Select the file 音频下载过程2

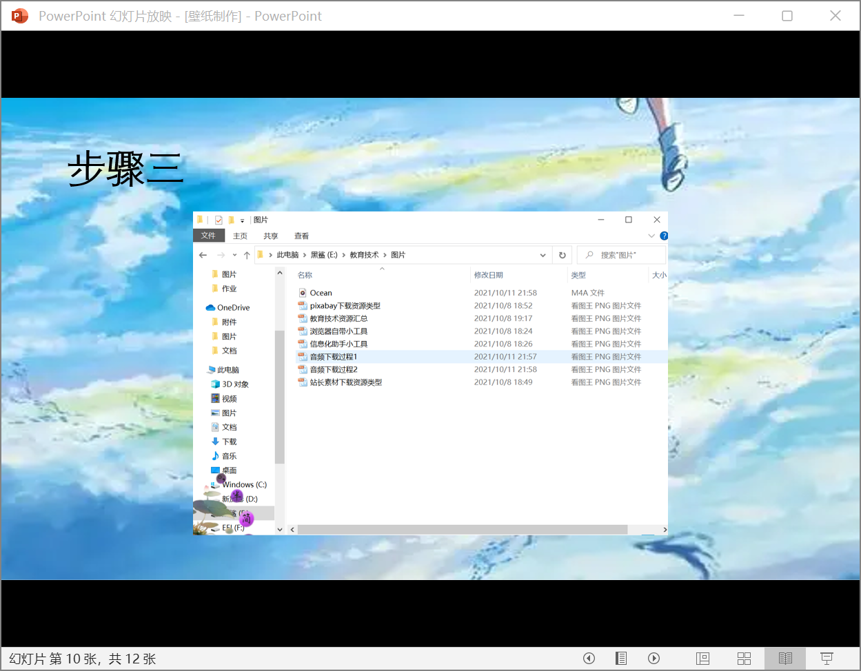334,370
